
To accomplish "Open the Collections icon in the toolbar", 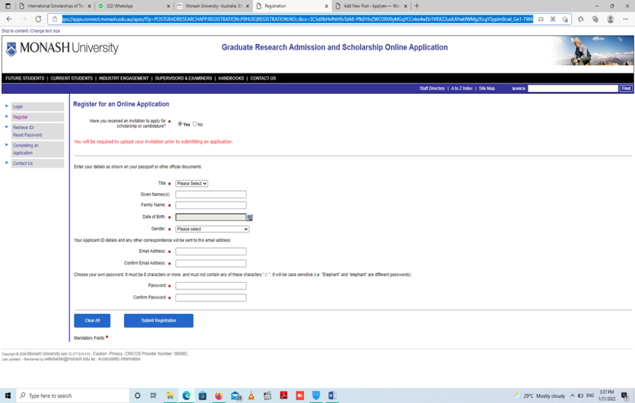I will 595,19.
